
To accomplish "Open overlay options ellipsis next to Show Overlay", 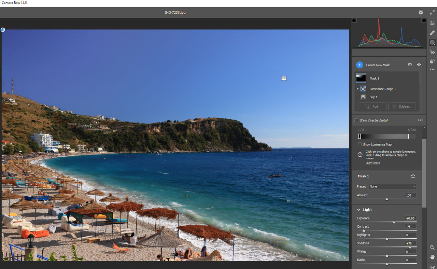I will click(x=420, y=120).
